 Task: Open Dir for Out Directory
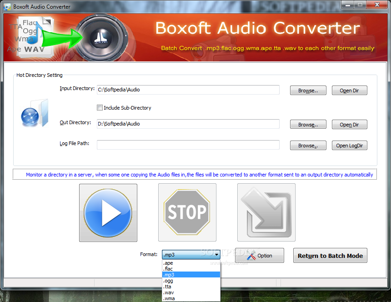pos(349,125)
